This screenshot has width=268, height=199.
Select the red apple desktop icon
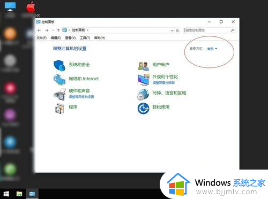tap(31, 7)
